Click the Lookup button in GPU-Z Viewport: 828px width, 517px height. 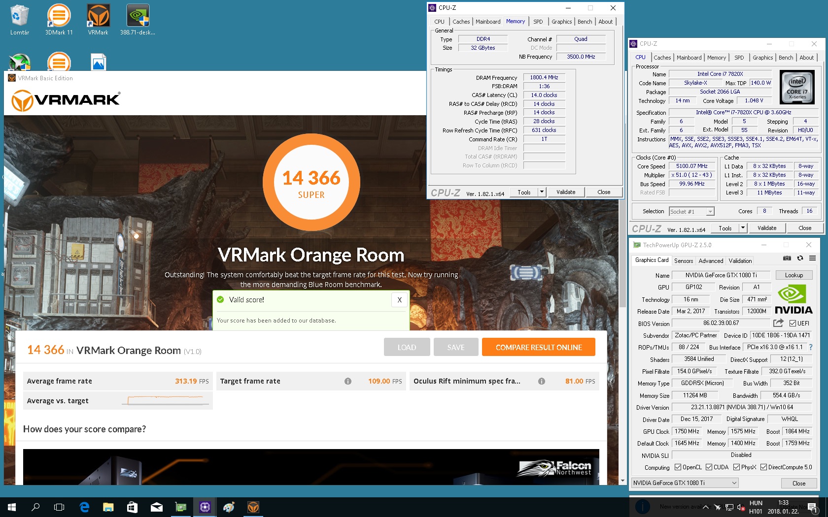pos(794,275)
